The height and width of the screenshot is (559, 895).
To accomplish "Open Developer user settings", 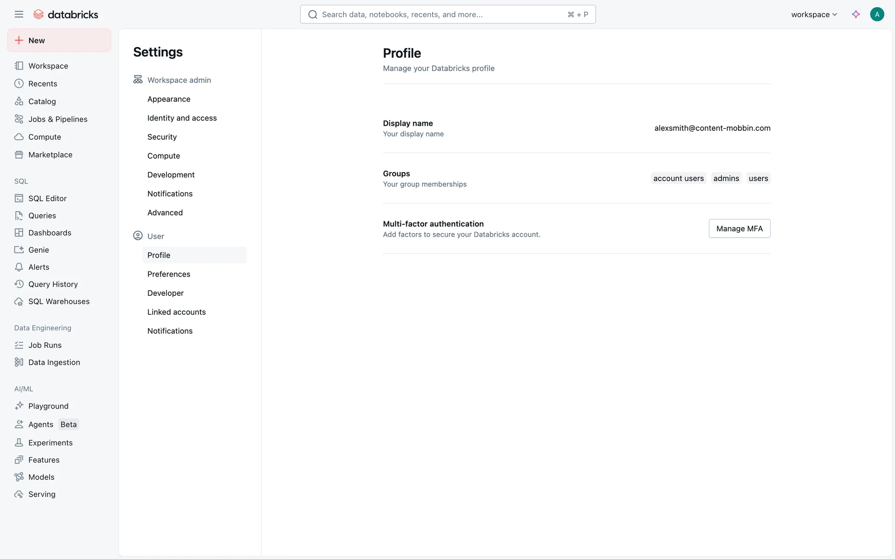I will [x=165, y=293].
